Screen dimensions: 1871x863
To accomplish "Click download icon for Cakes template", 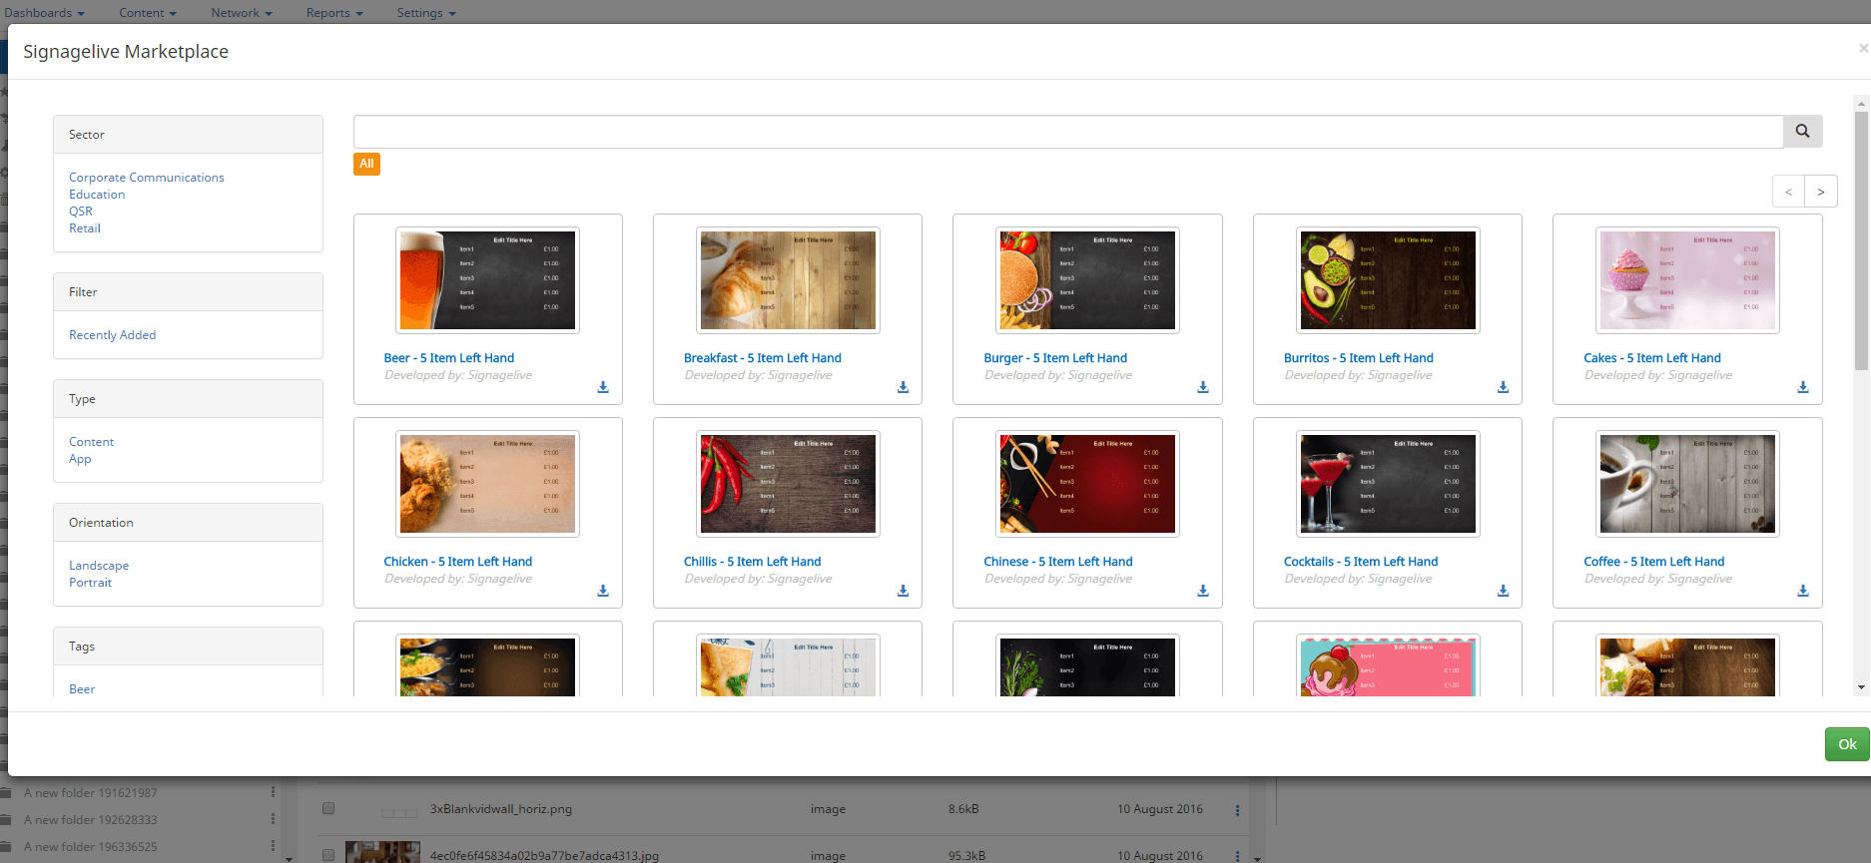I will tap(1803, 387).
